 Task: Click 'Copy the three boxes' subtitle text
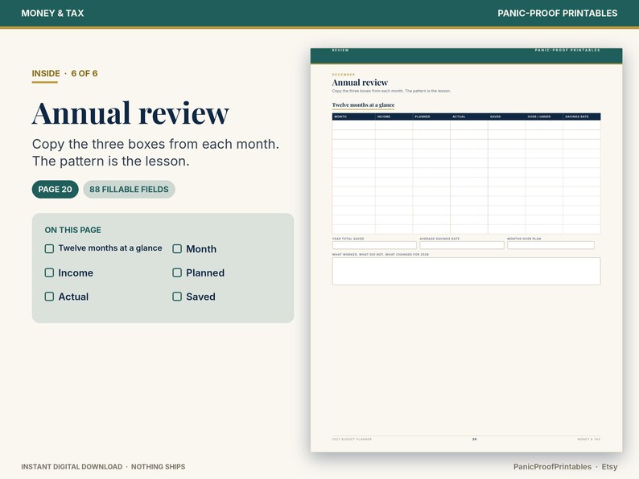coord(155,153)
